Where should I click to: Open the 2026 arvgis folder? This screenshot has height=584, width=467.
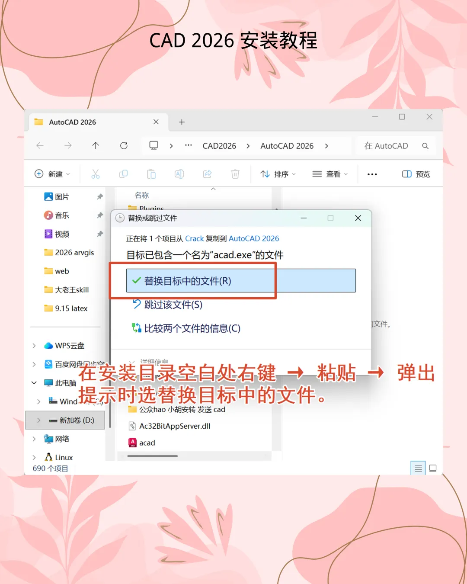tap(69, 253)
